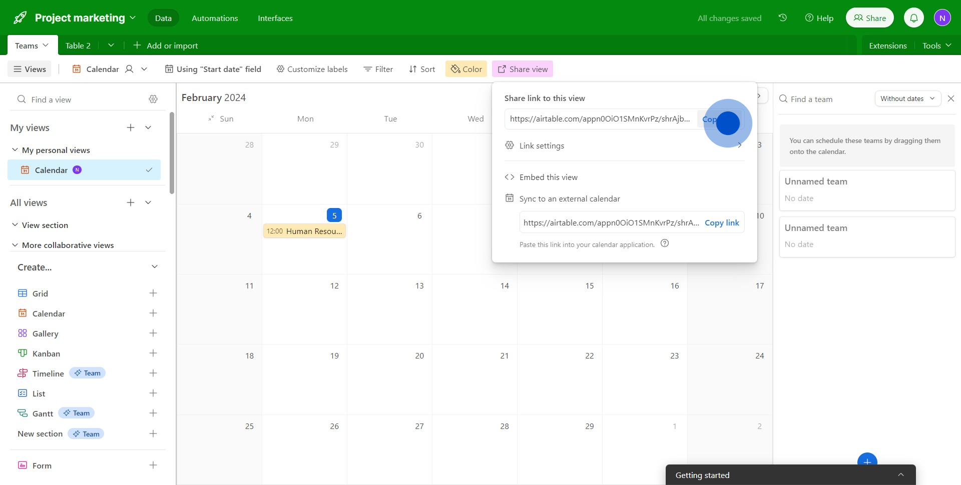Open Filter options
Image resolution: width=961 pixels, height=485 pixels.
[378, 69]
